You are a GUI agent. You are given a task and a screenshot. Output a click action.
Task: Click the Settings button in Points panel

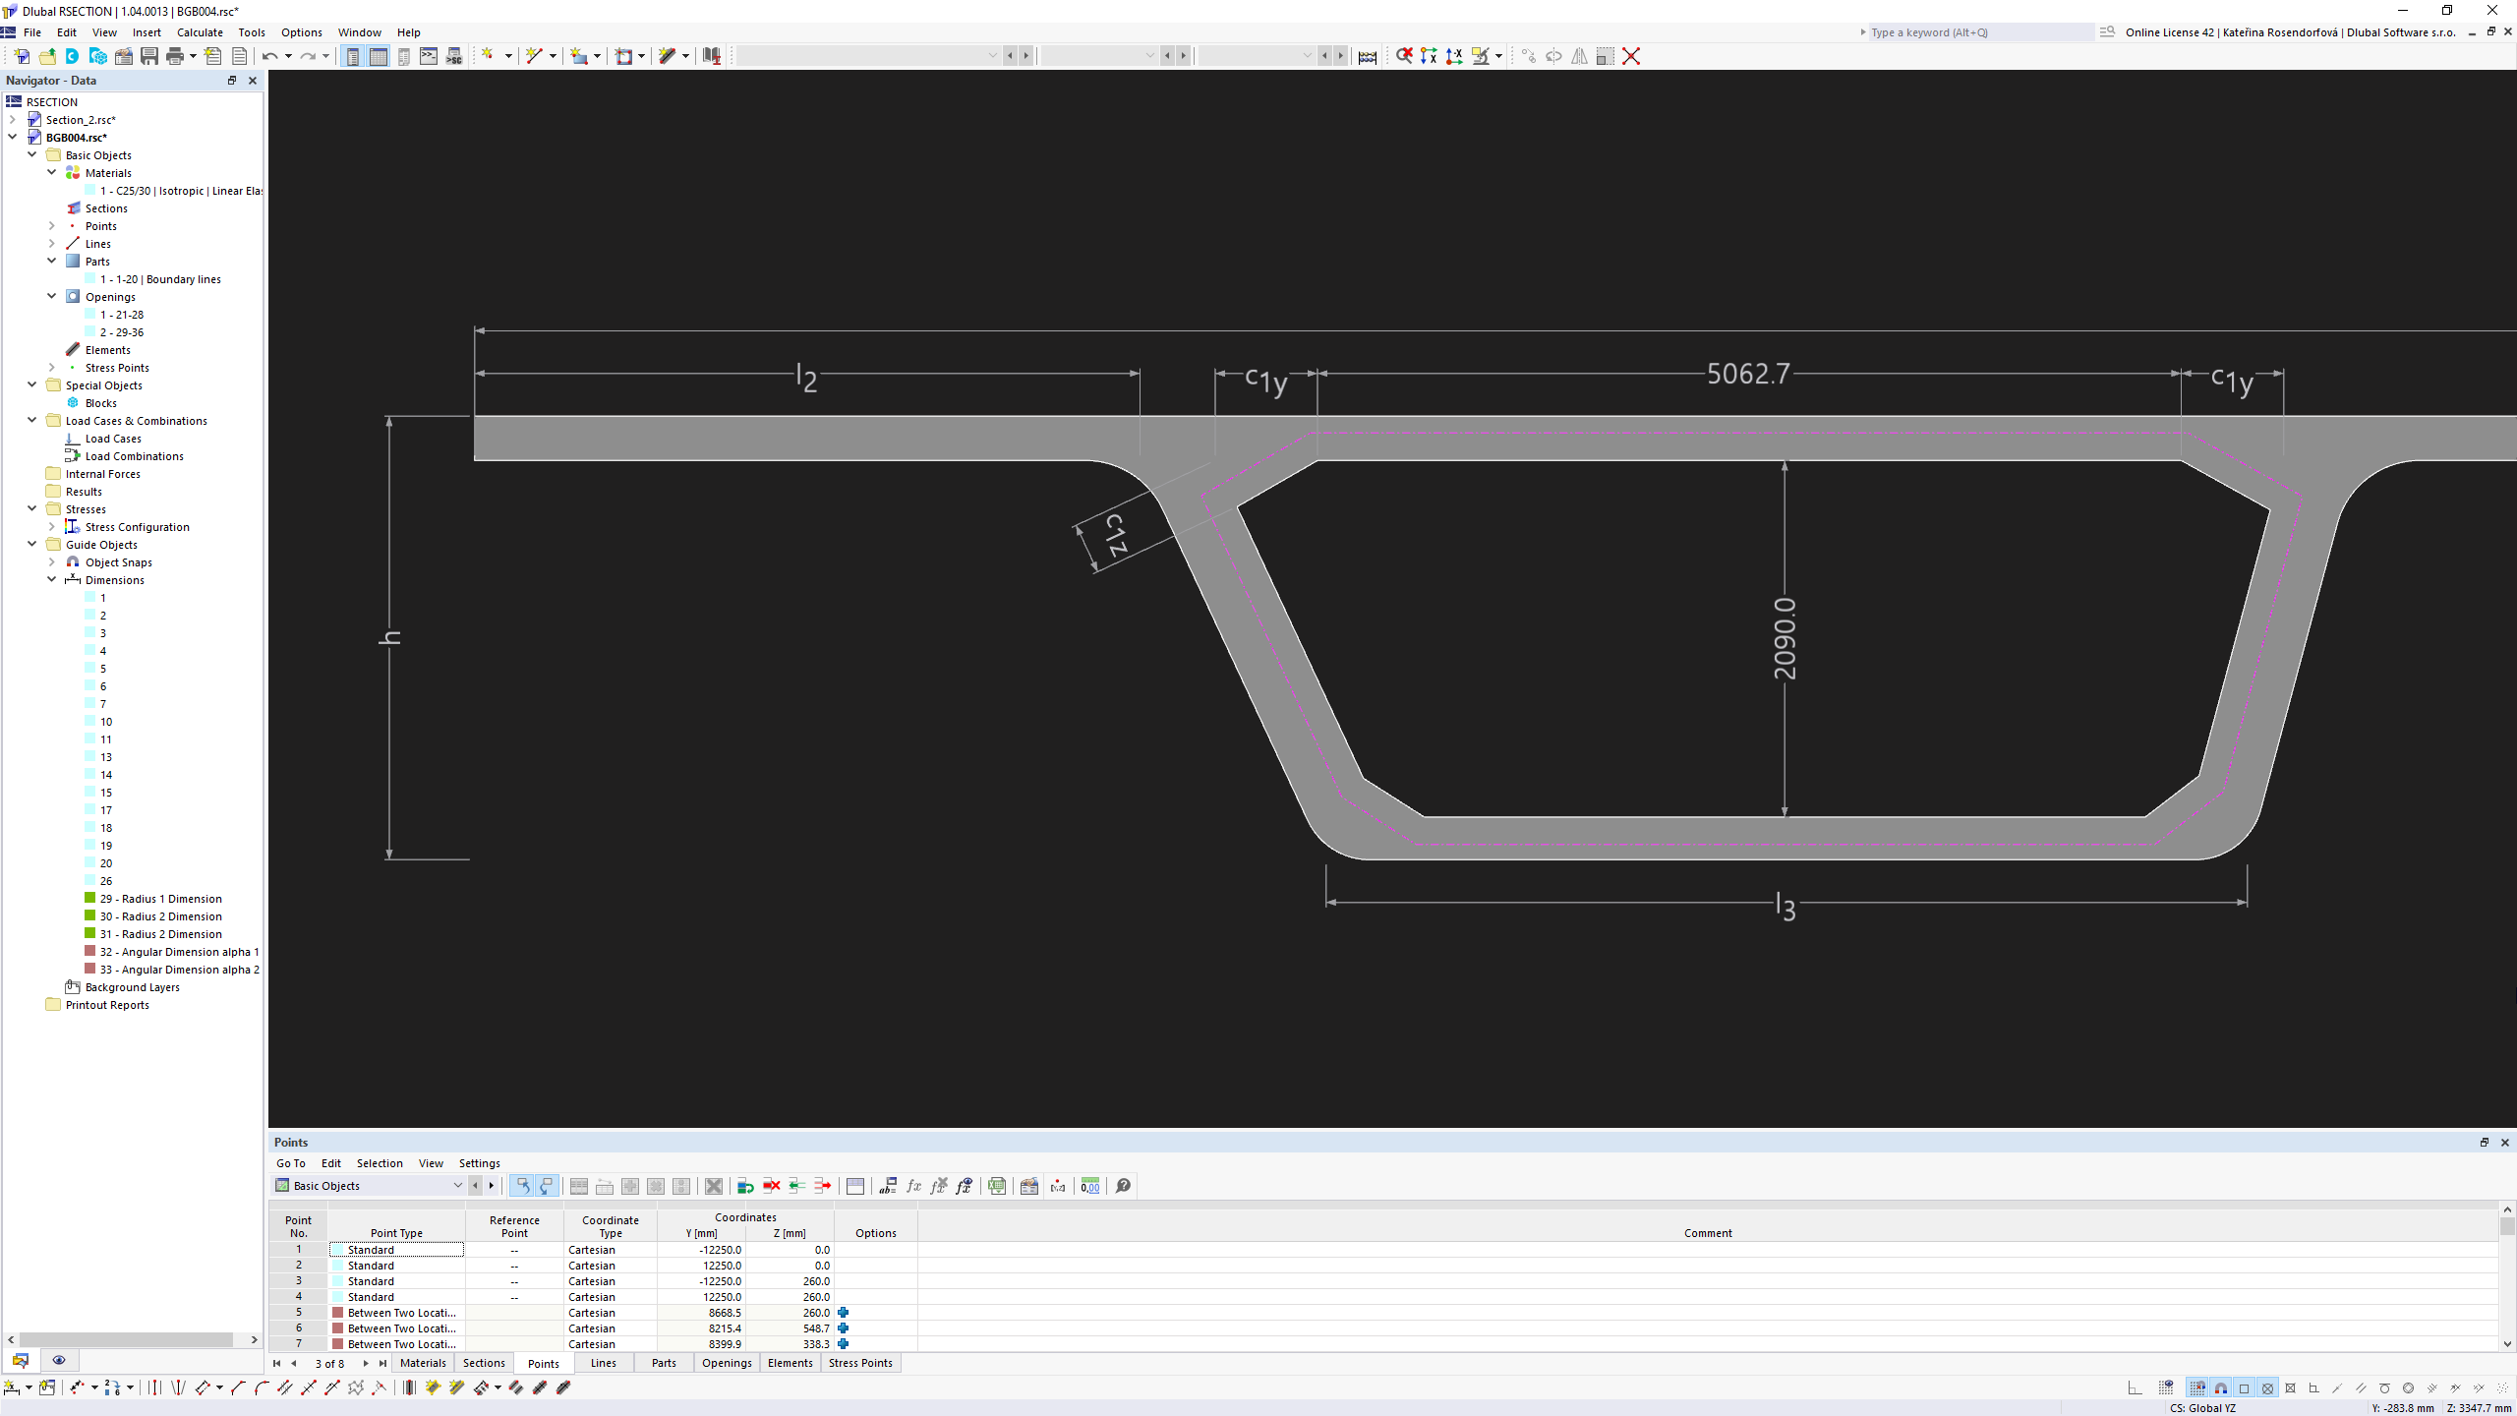(479, 1162)
